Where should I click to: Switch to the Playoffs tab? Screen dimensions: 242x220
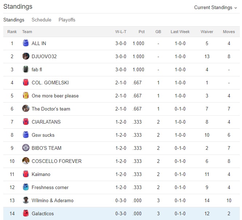(x=67, y=20)
